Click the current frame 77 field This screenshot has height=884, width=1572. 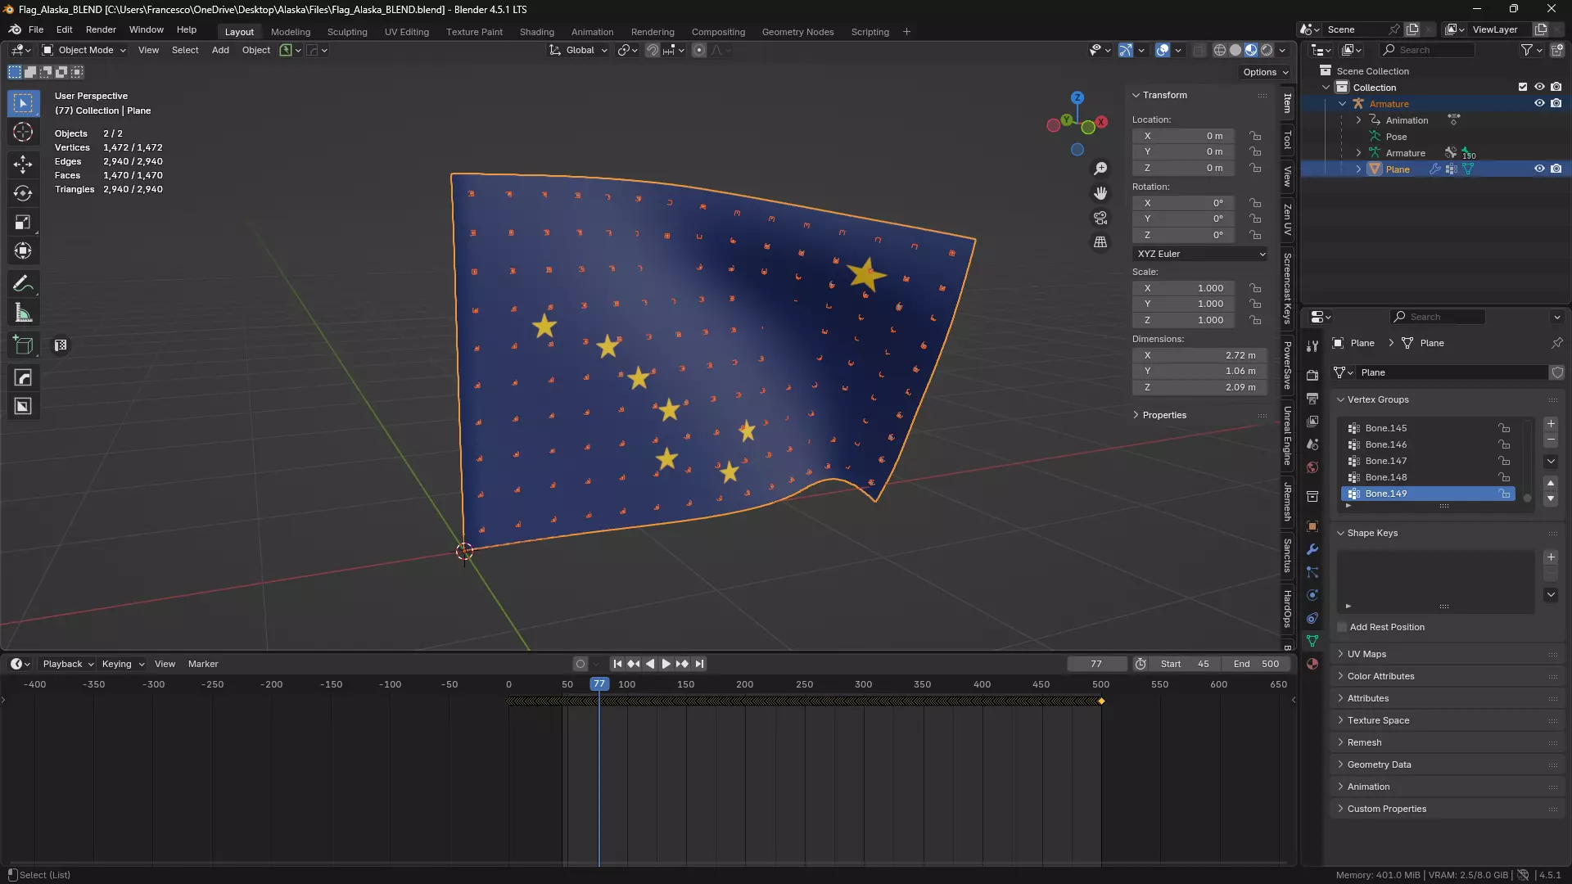1096,664
